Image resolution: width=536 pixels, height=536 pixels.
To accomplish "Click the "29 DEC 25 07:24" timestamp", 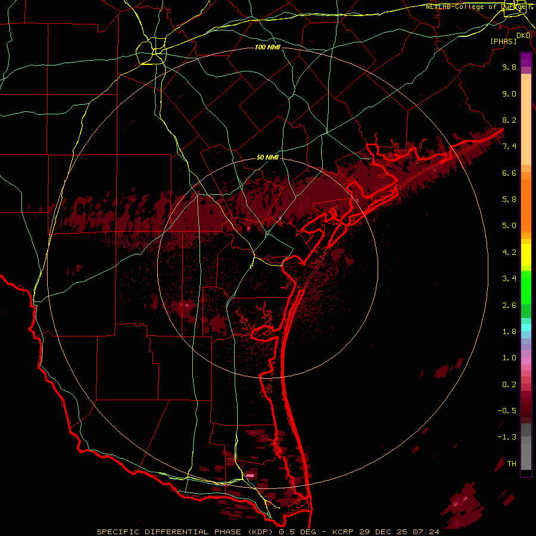I will click(x=399, y=532).
